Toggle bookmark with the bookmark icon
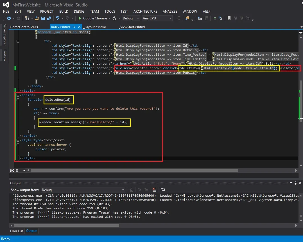The height and width of the screenshot is (242, 303). point(229,18)
